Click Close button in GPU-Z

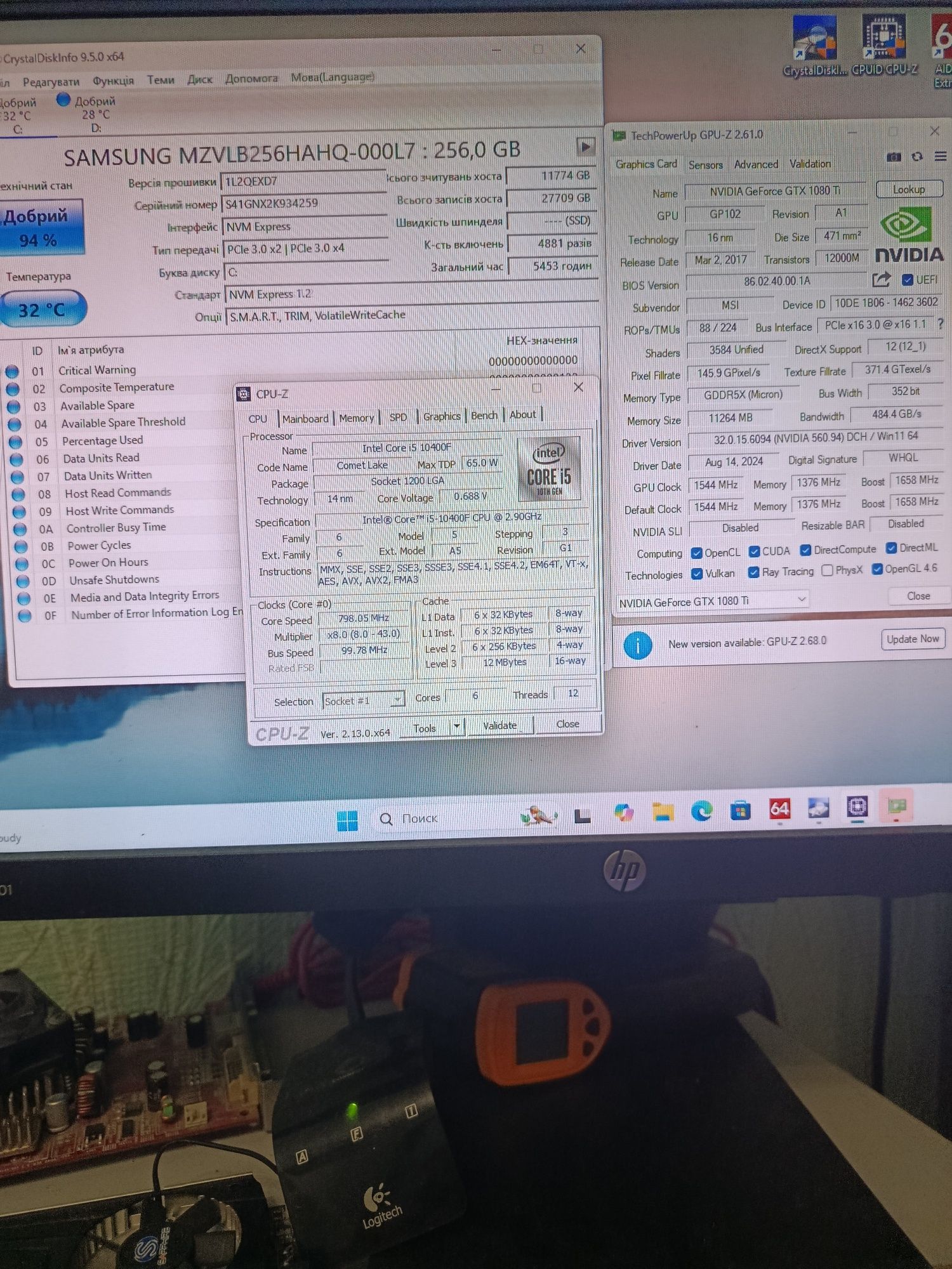[918, 596]
